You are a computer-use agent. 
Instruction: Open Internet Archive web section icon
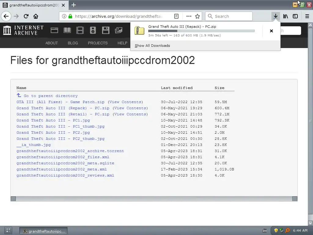54,30
